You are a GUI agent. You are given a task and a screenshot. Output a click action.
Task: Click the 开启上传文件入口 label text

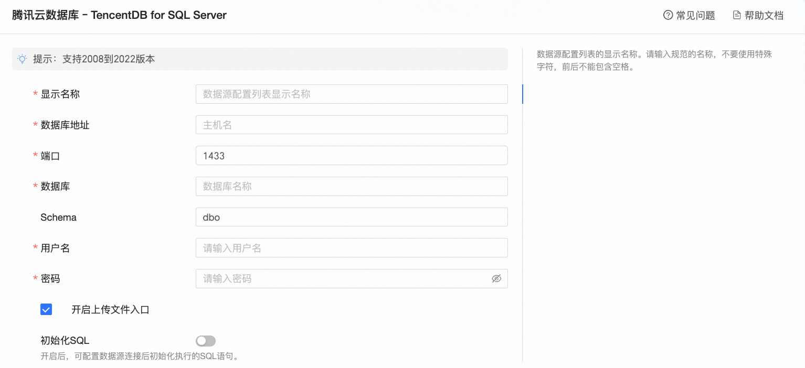(111, 310)
